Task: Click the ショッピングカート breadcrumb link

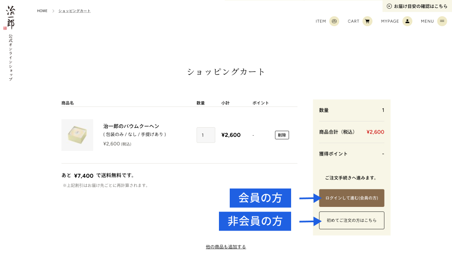Action: point(74,11)
